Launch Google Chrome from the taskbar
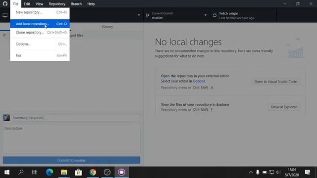Image resolution: width=317 pixels, height=178 pixels. 93,172
